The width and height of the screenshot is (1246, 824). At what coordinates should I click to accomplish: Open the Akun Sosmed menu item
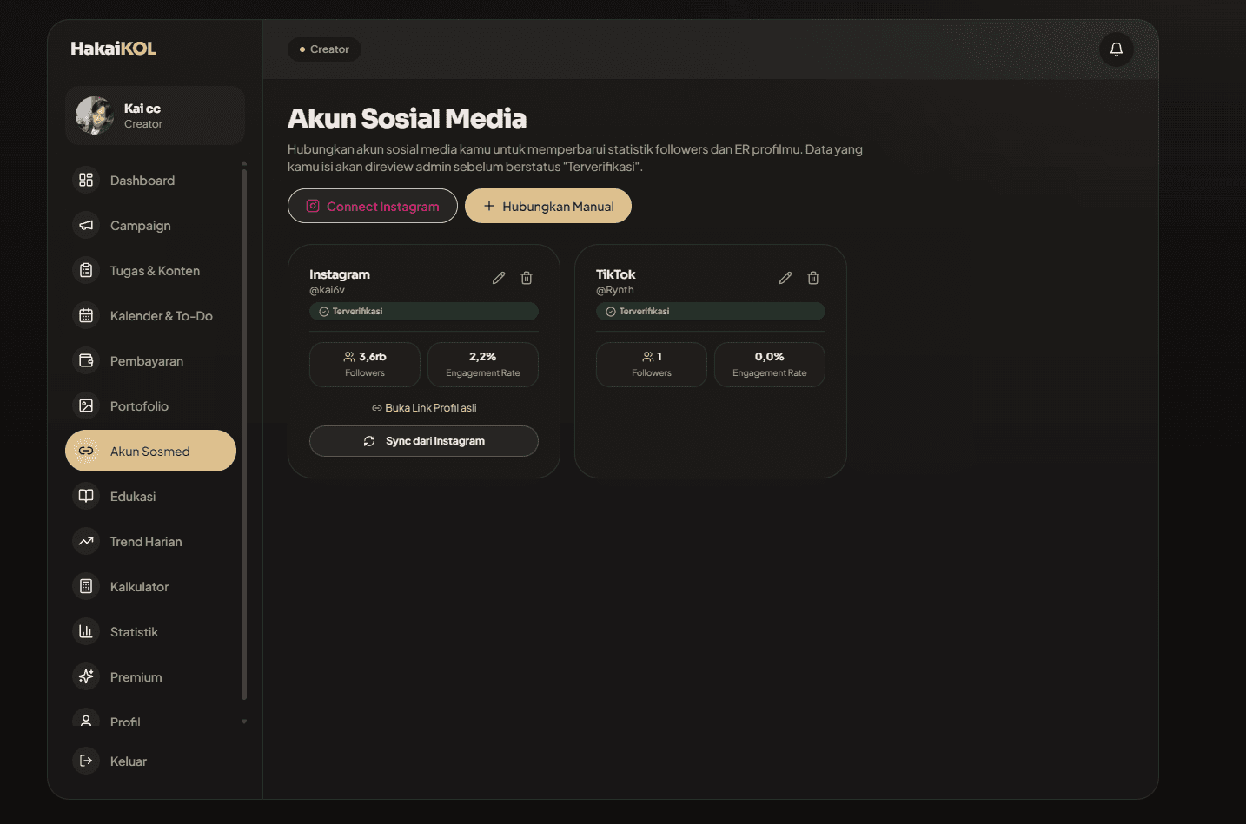tap(150, 451)
